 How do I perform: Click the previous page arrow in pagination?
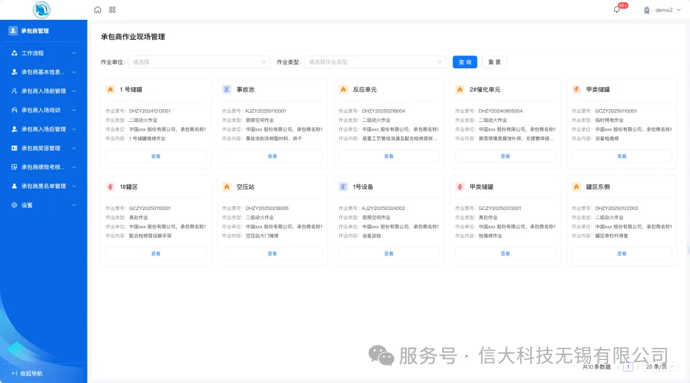tap(618, 367)
